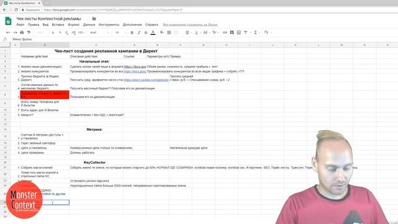
Task: Redo the last action
Action: pyautogui.click(x=15, y=32)
